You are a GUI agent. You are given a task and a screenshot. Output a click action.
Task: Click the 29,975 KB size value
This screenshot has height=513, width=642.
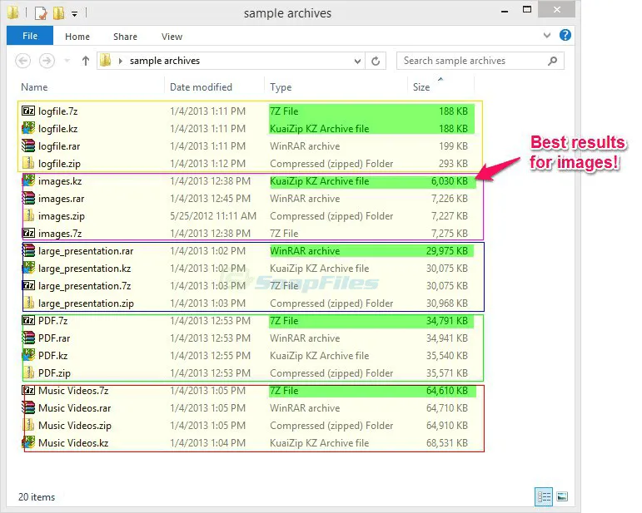pyautogui.click(x=446, y=251)
